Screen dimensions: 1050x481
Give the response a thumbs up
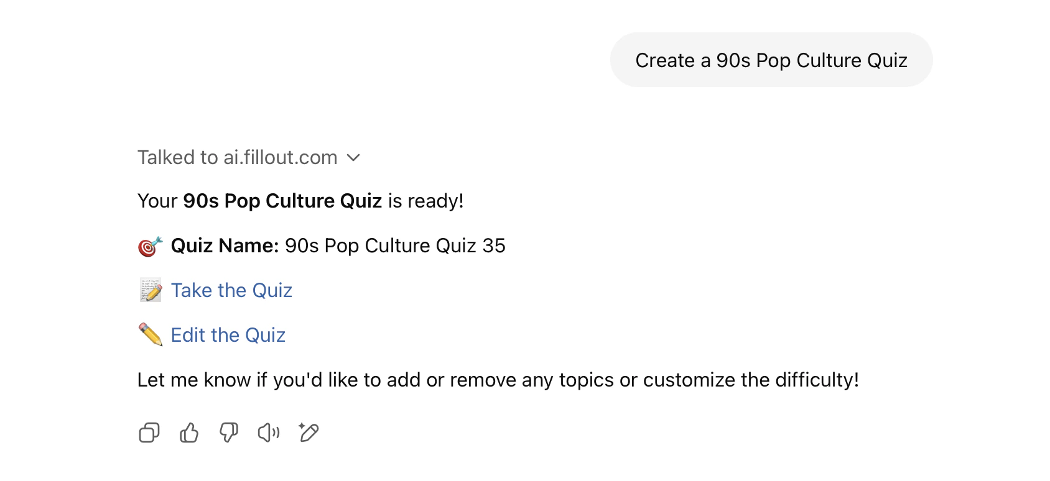pyautogui.click(x=188, y=433)
